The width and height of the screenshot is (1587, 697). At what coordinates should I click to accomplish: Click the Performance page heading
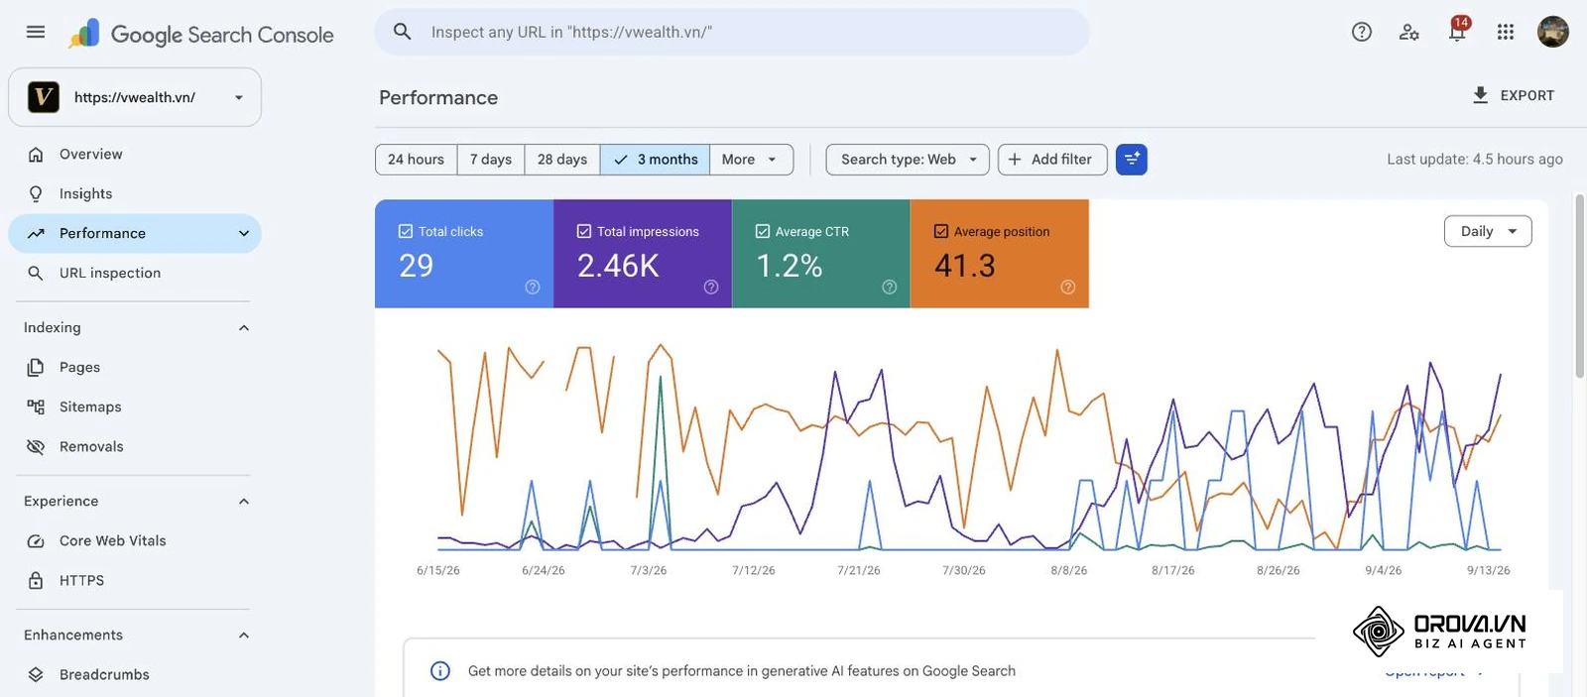[438, 97]
